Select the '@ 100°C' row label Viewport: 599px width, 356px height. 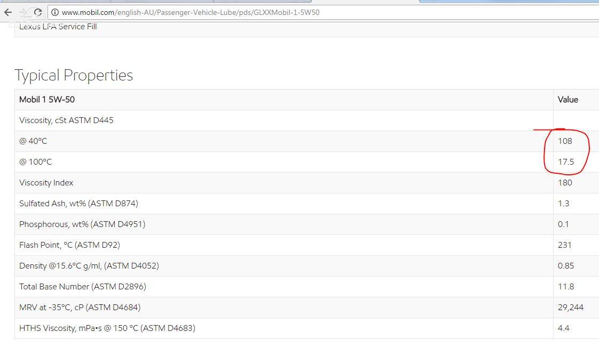point(36,162)
